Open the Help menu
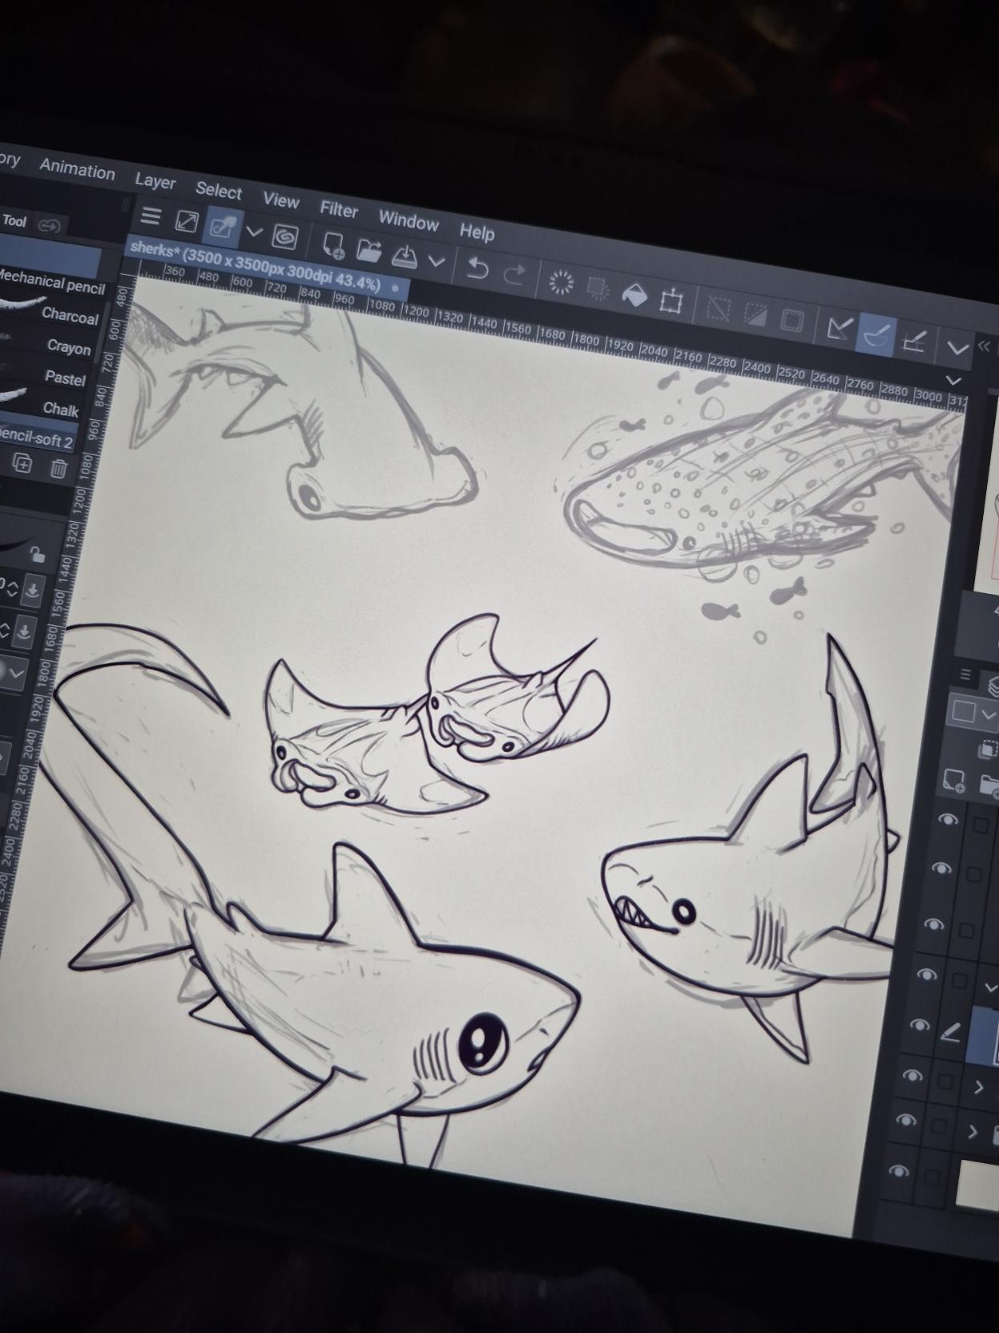This screenshot has width=999, height=1333. (x=477, y=232)
